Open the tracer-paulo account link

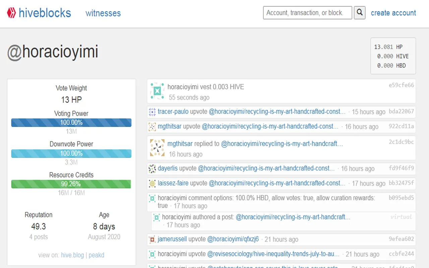[173, 112]
